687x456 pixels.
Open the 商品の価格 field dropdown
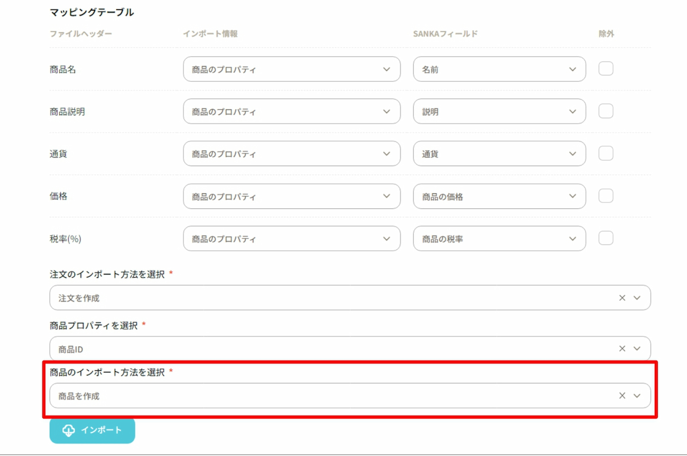pos(499,196)
